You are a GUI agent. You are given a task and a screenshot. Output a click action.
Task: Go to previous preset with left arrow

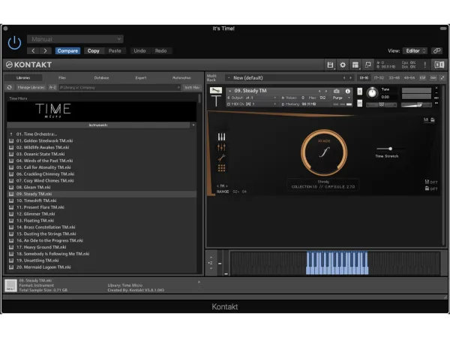coord(33,51)
